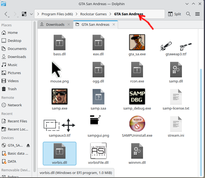Select the winmm.dll file icon
Screen dimensions: 205x178
click(x=137, y=151)
